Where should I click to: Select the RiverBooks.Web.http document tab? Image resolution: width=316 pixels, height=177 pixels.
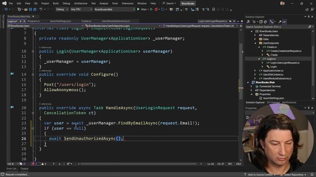point(19,16)
